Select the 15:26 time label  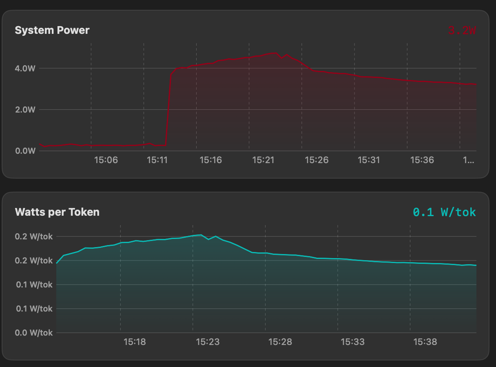316,160
